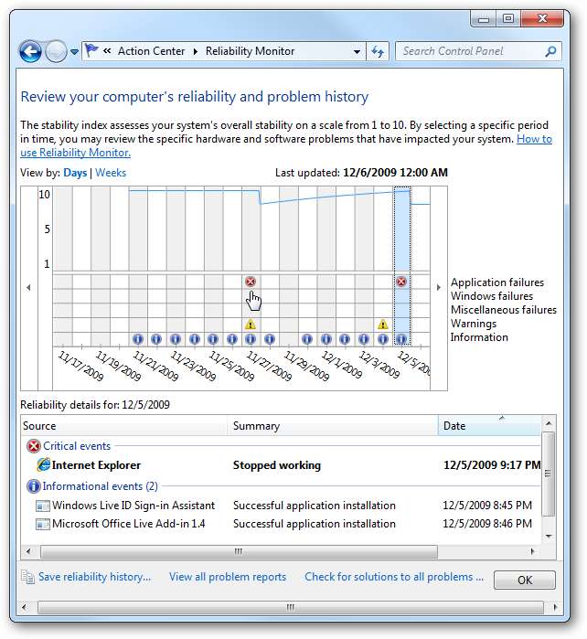
Task: Click the information icon for 11/30/2009
Action: click(x=307, y=339)
